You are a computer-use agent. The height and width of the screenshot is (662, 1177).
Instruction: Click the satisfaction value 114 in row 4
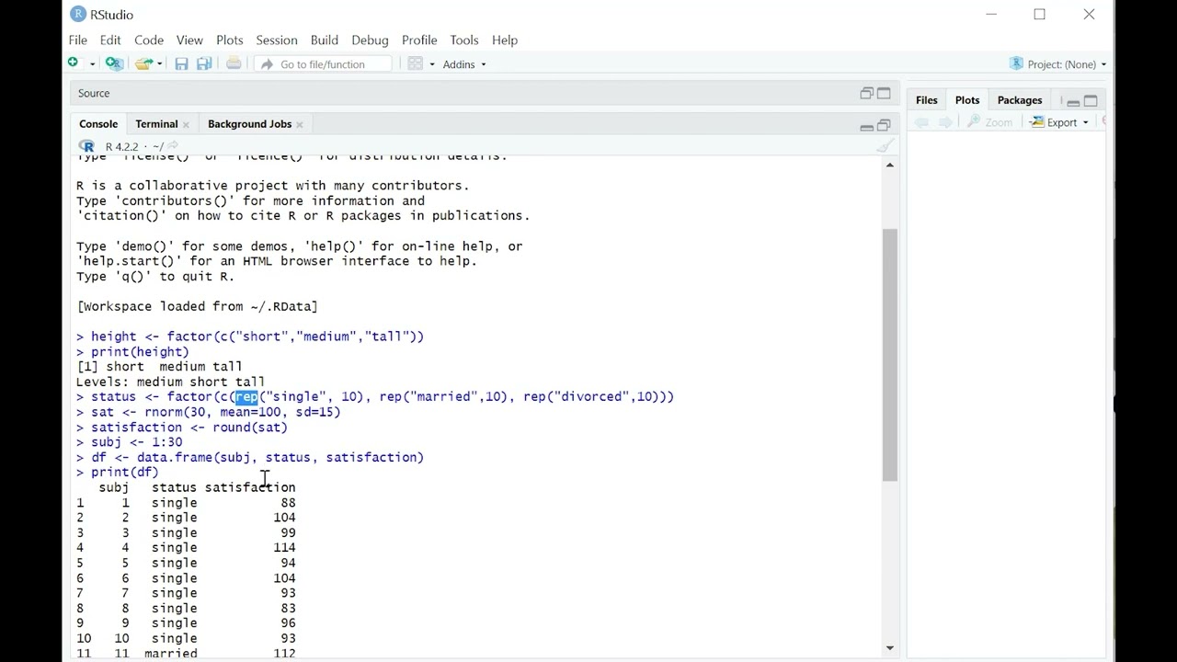click(x=284, y=548)
